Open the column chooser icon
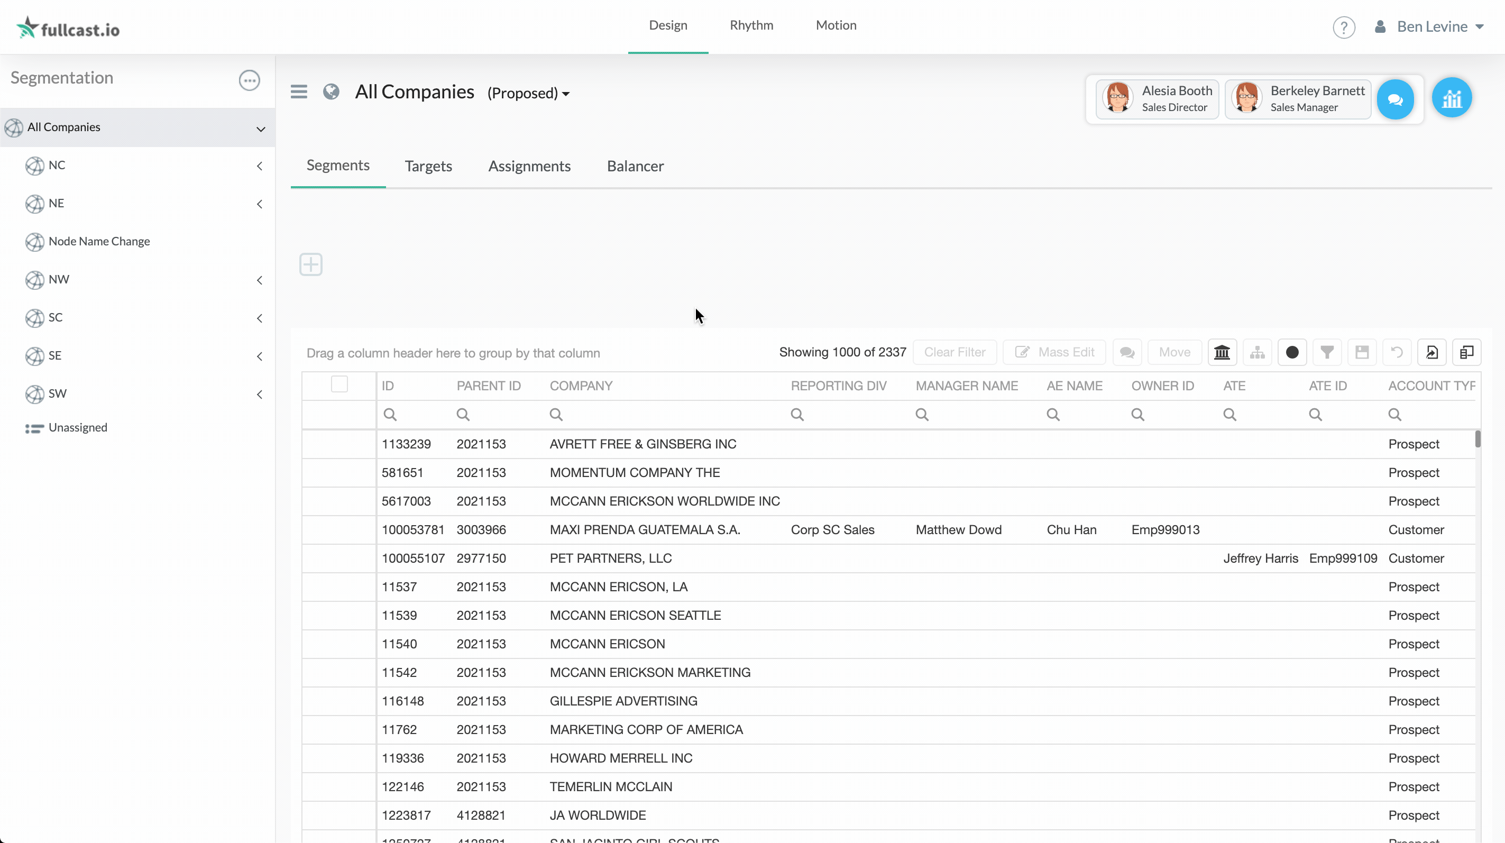The height and width of the screenshot is (843, 1505). point(1466,352)
